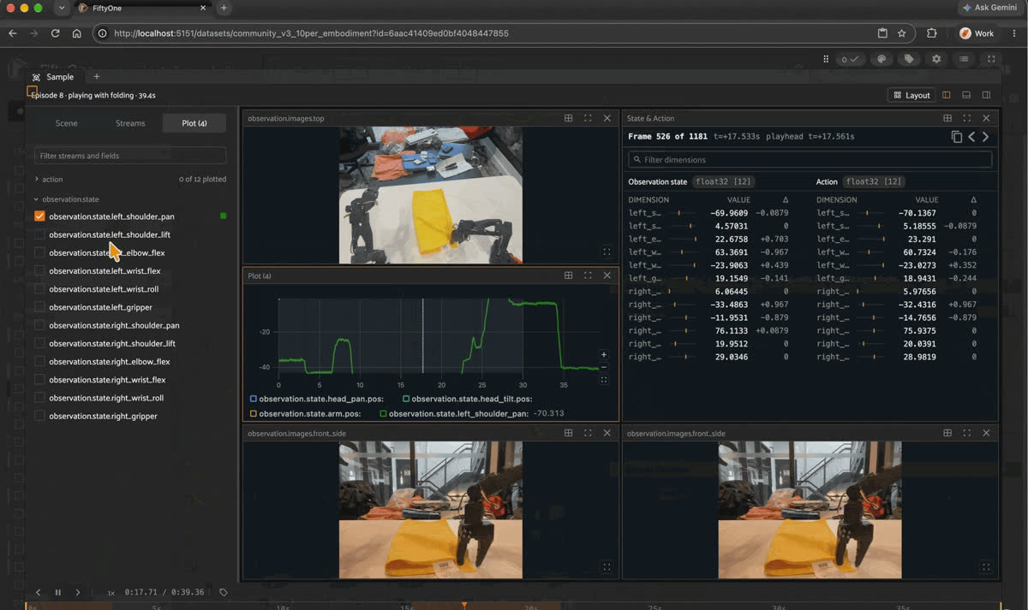Click Ask Gemini button in Chrome
This screenshot has width=1028, height=610.
pyautogui.click(x=989, y=8)
